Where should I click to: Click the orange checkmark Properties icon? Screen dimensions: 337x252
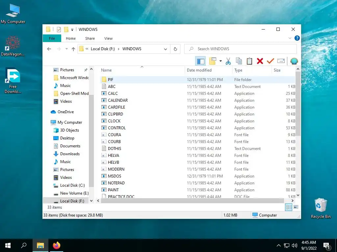[271, 61]
